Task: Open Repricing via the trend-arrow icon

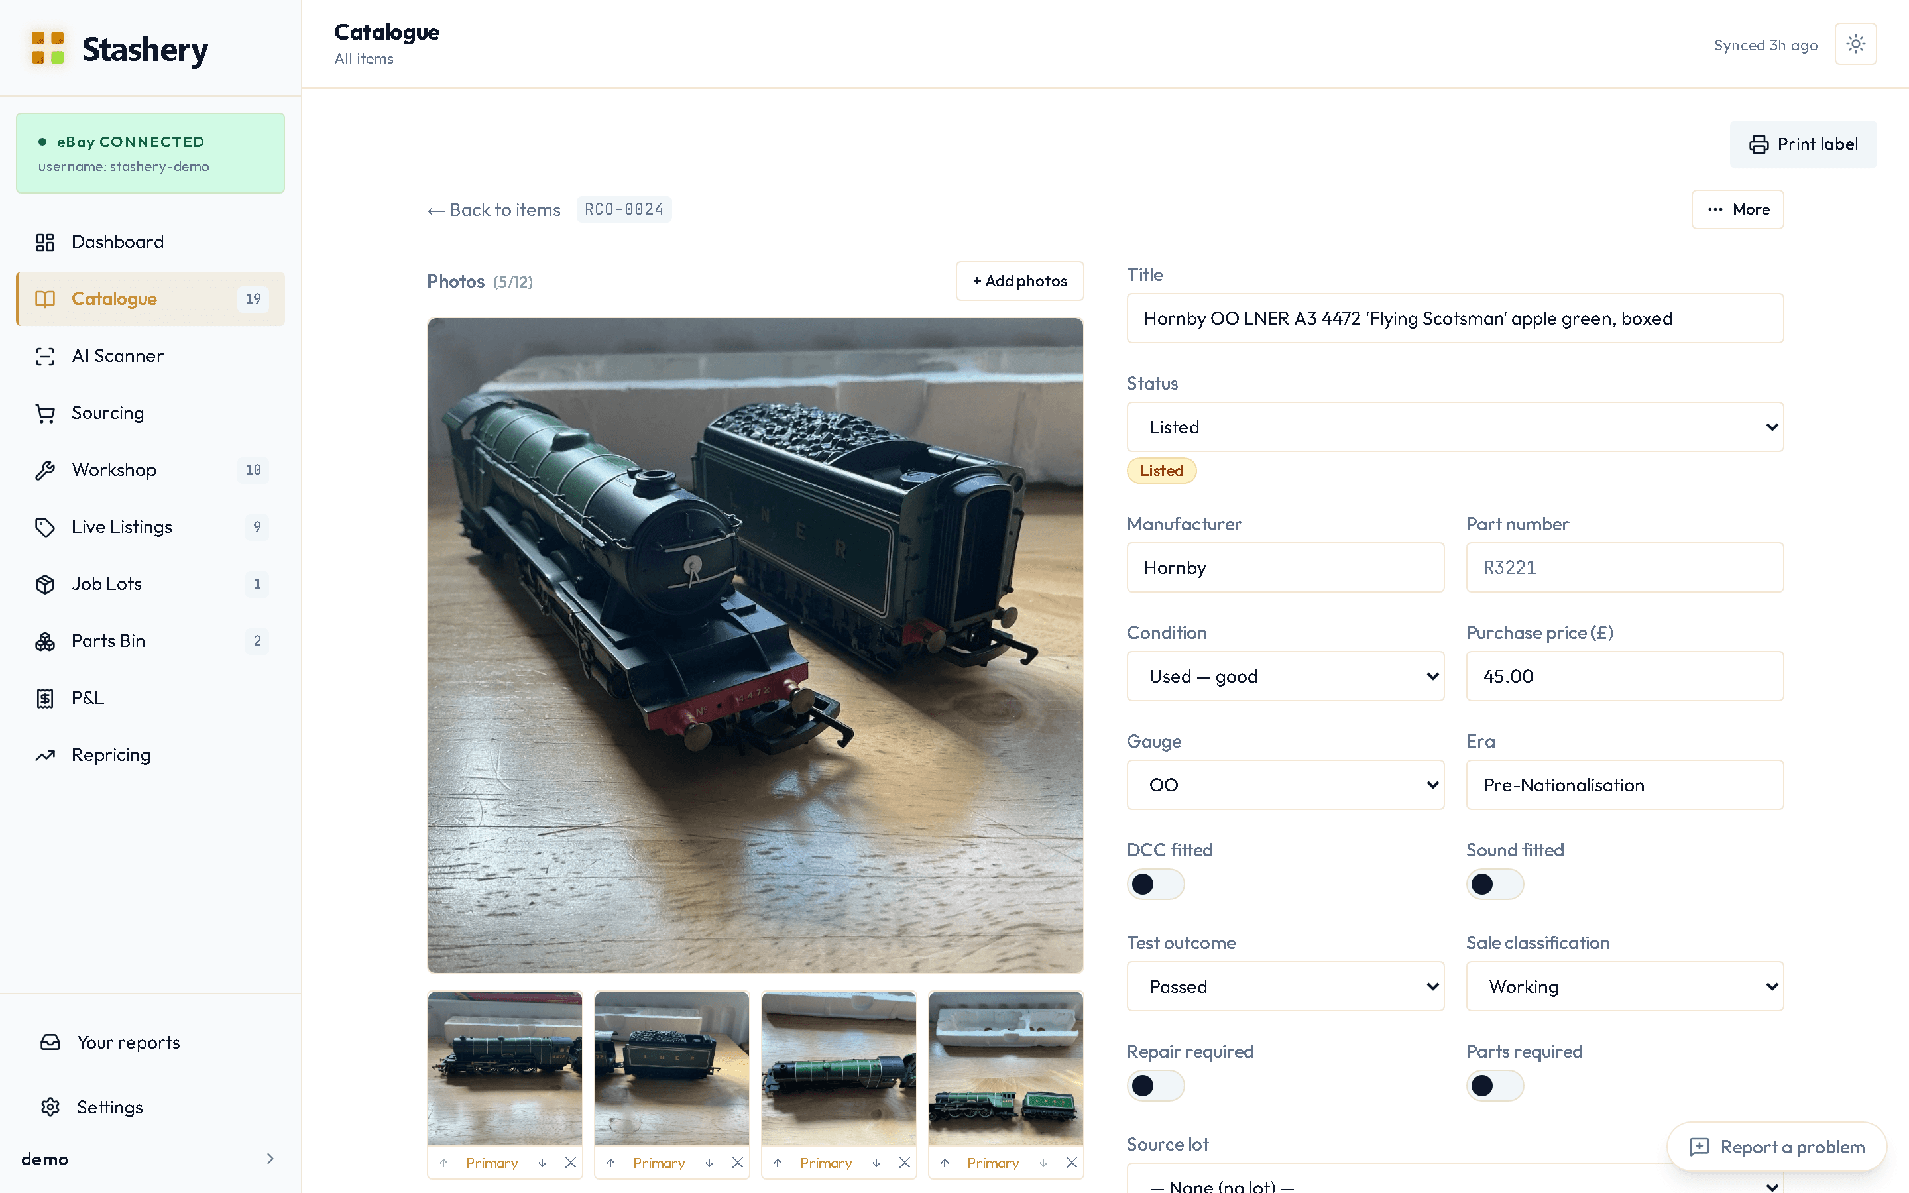Action: coord(45,755)
